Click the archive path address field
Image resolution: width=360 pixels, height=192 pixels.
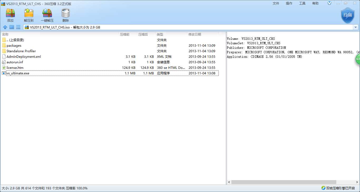[x=188, y=27]
